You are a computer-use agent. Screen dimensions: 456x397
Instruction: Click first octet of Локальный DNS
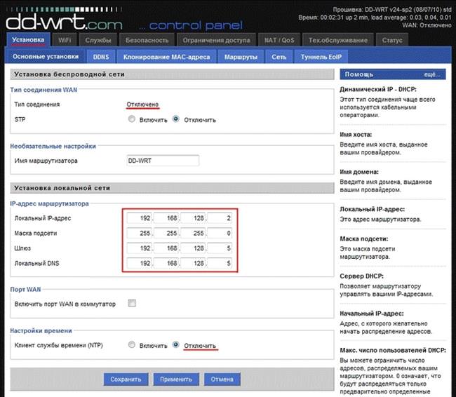140,263
